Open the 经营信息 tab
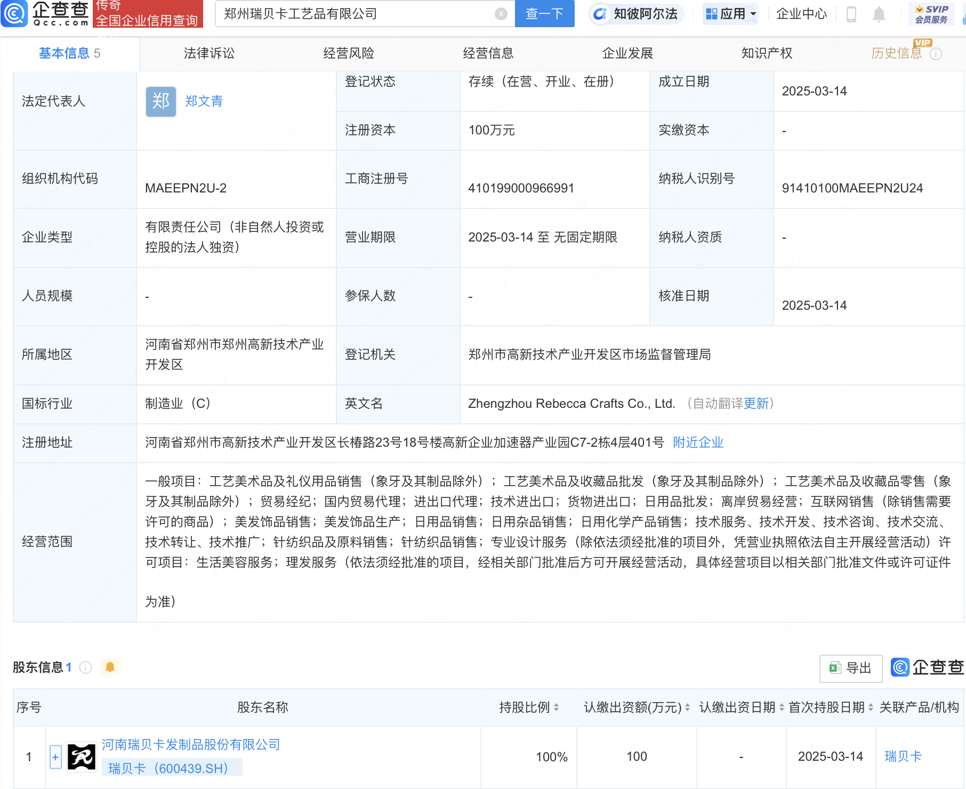This screenshot has height=789, width=966. (x=488, y=53)
